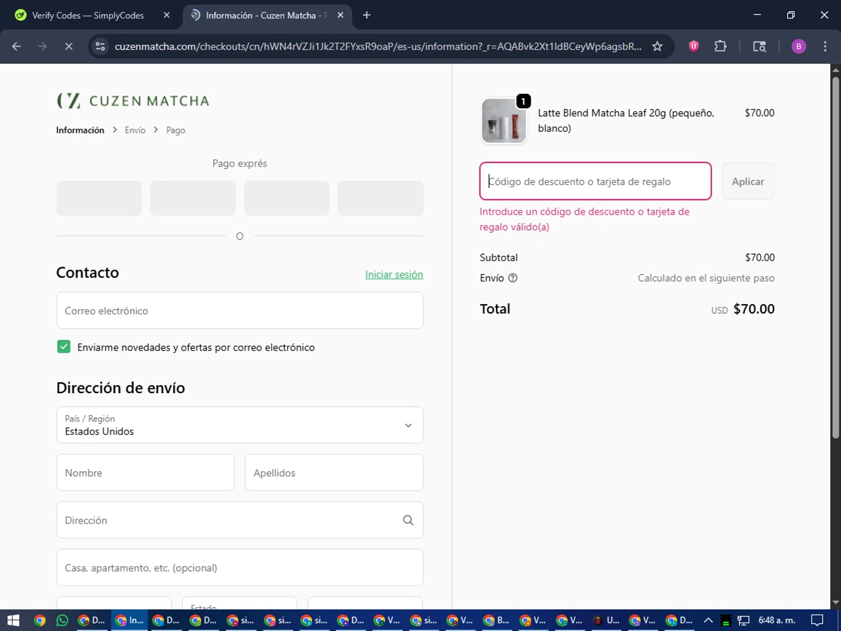Image resolution: width=841 pixels, height=631 pixels.
Task: Open the network icon in system tray
Action: click(x=743, y=620)
